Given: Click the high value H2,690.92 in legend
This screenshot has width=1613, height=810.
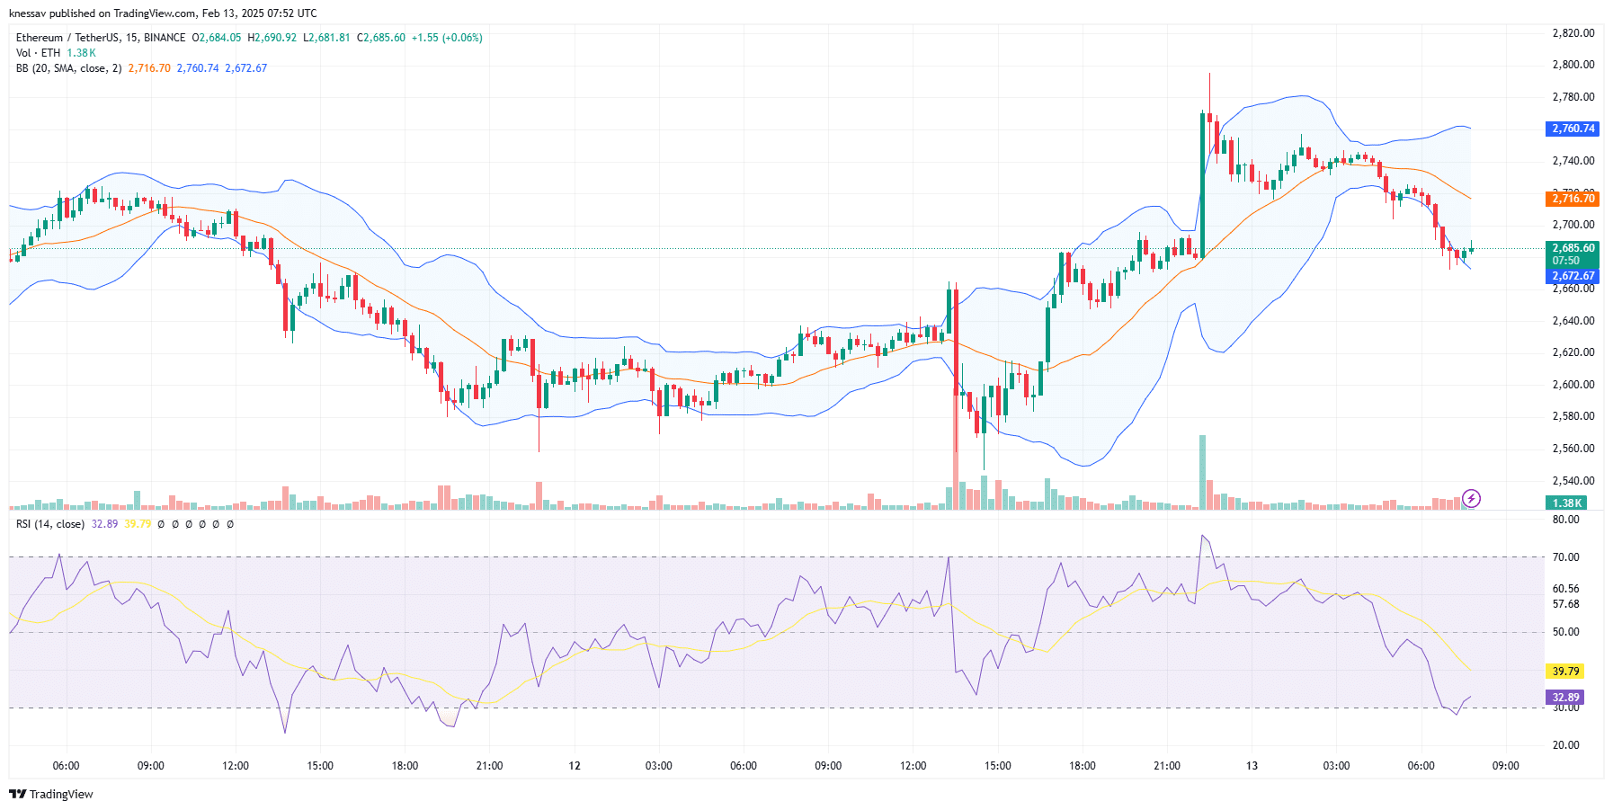Looking at the screenshot, I should (272, 38).
